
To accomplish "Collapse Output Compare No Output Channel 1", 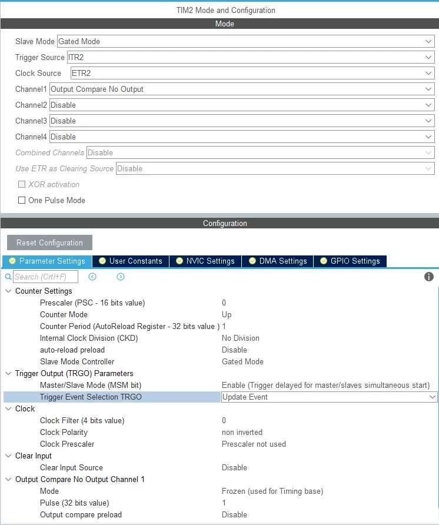I will (8, 480).
